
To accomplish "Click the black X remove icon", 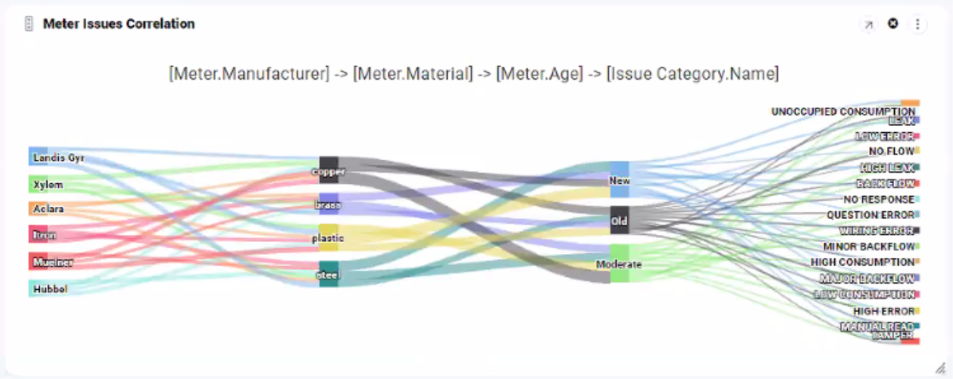I will click(x=893, y=24).
